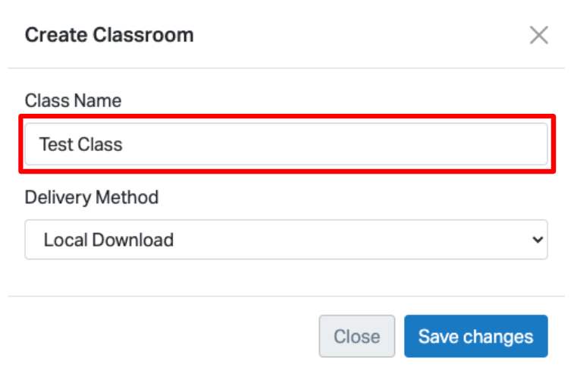This screenshot has height=377, width=574.
Task: Hit the blue Save changes button
Action: [475, 336]
